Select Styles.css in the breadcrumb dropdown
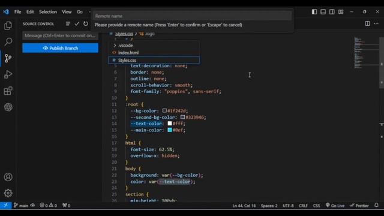This screenshot has width=384, height=216. click(154, 60)
